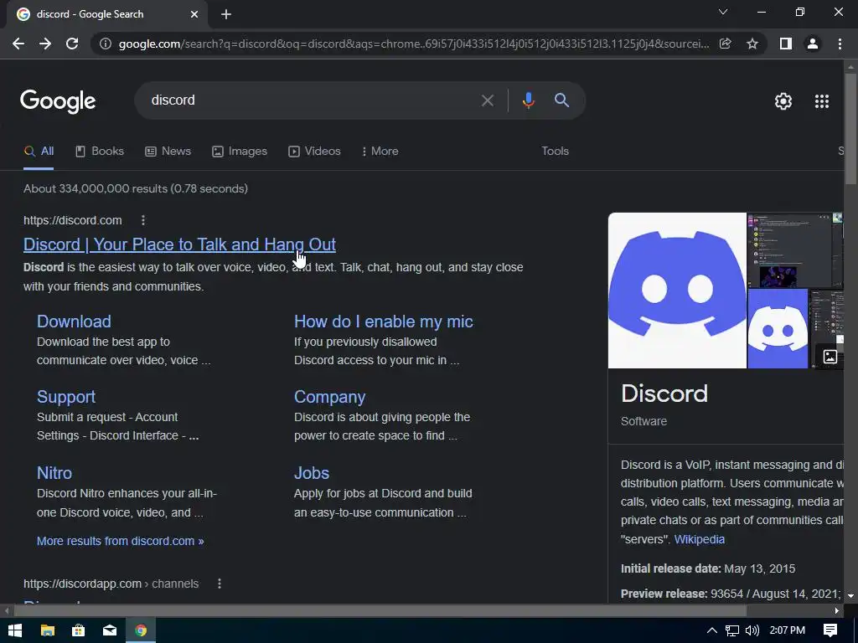This screenshot has height=643, width=858.
Task: Open the Windows Start menu
Action: coord(15,630)
